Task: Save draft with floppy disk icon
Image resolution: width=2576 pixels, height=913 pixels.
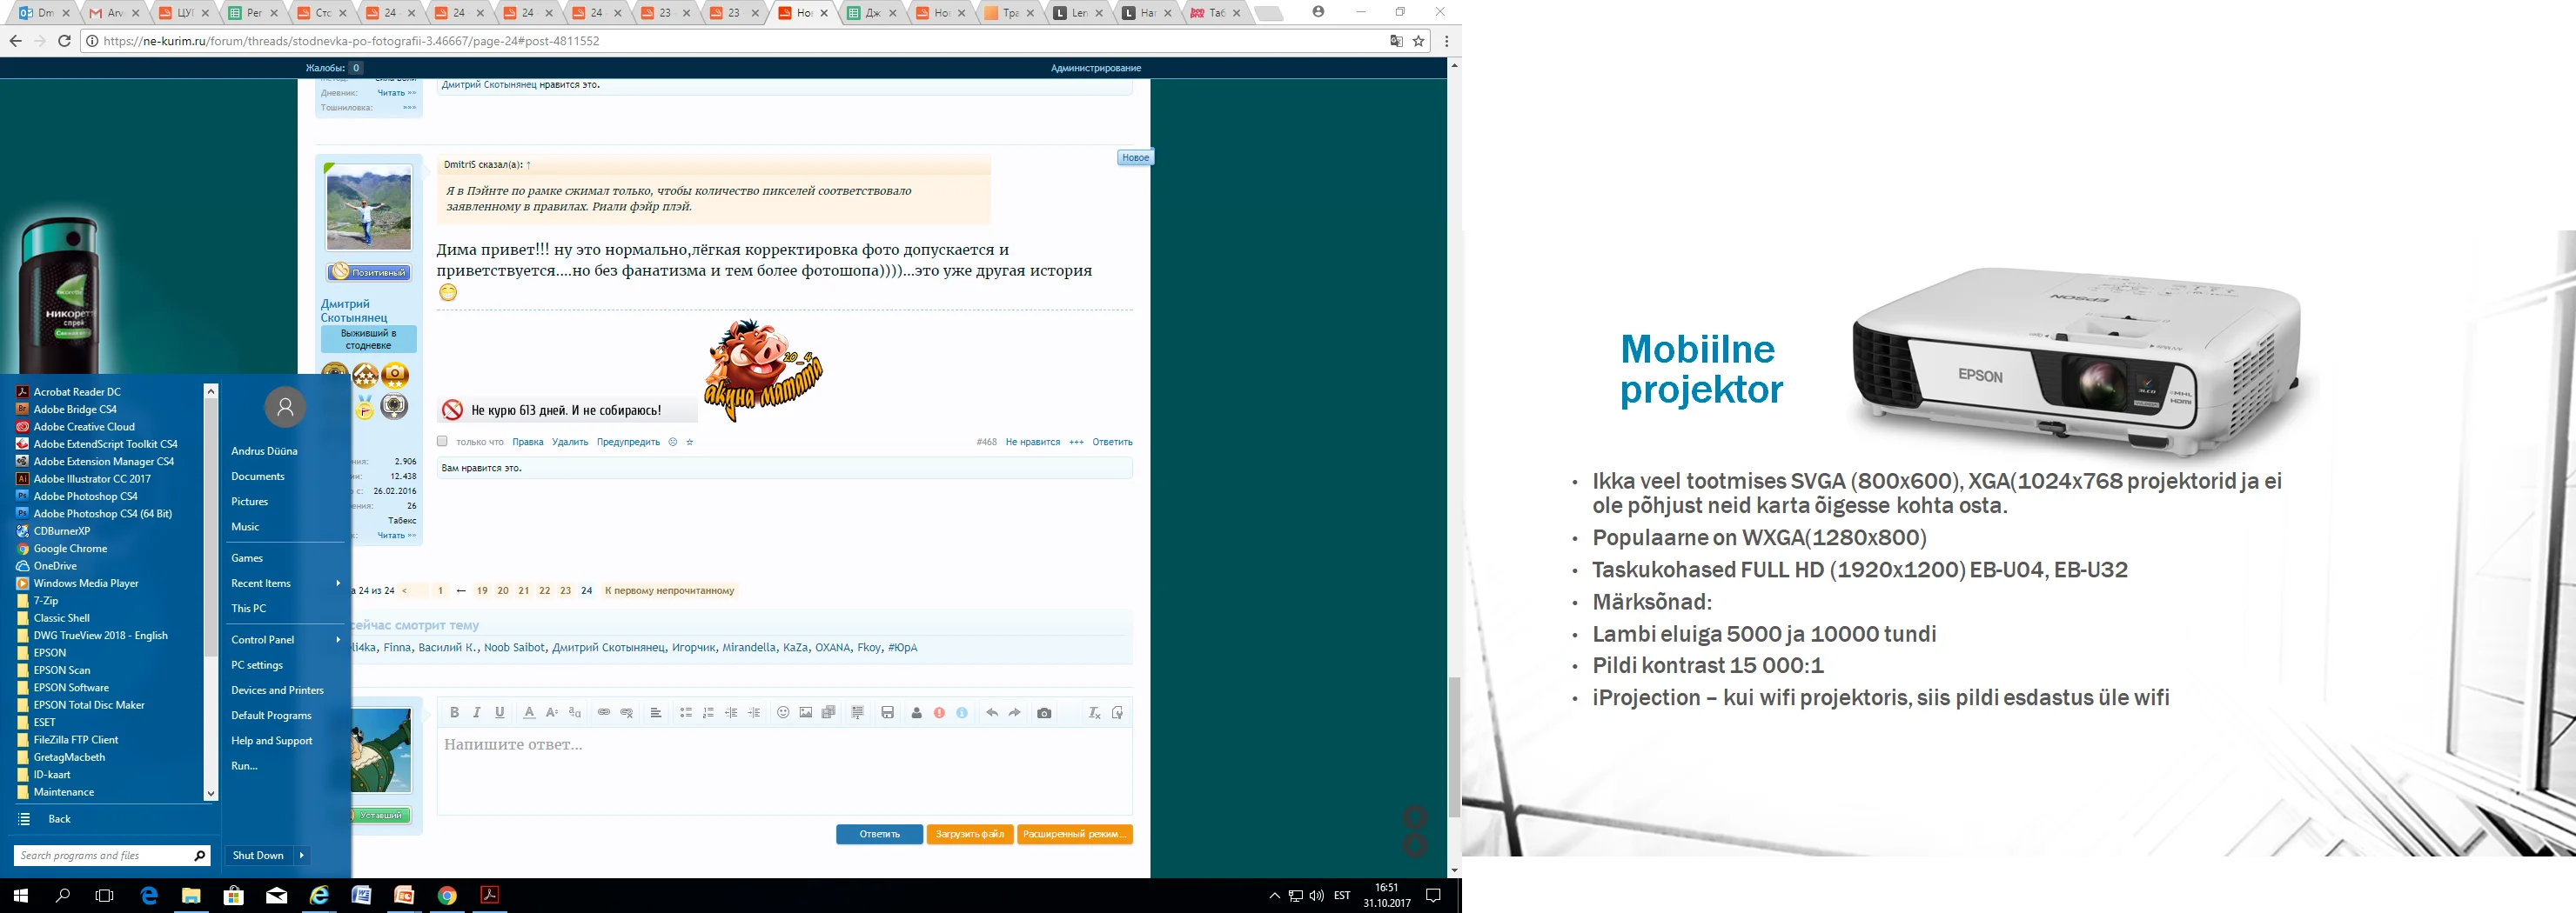Action: (887, 712)
